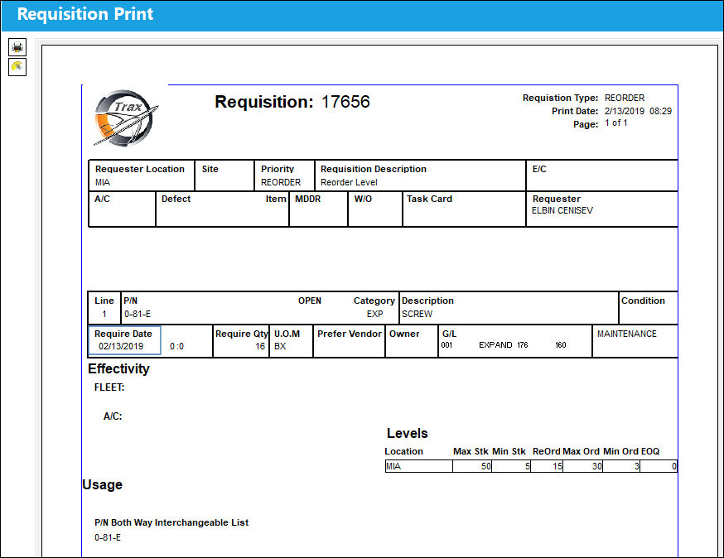Select the 'Reorder Level' description text
The height and width of the screenshot is (558, 724).
[349, 182]
